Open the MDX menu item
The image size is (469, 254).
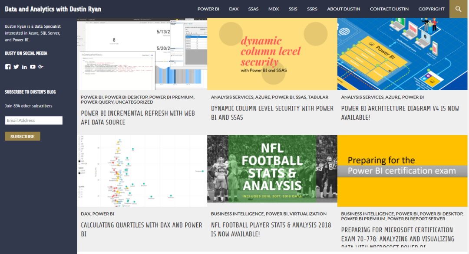(274, 9)
